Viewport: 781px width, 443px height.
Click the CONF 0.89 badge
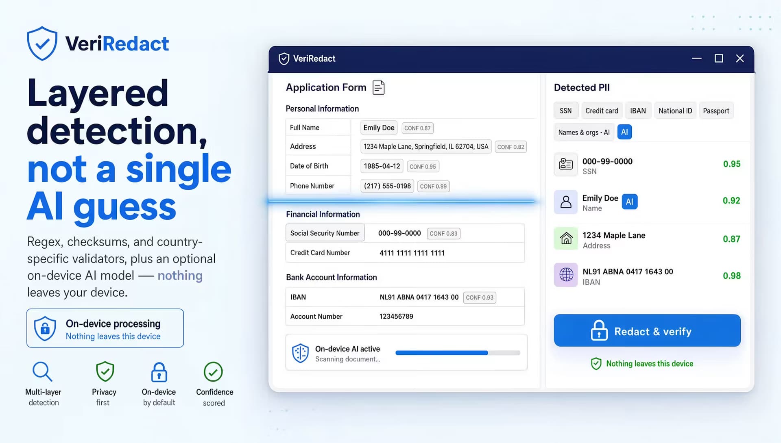tap(433, 186)
